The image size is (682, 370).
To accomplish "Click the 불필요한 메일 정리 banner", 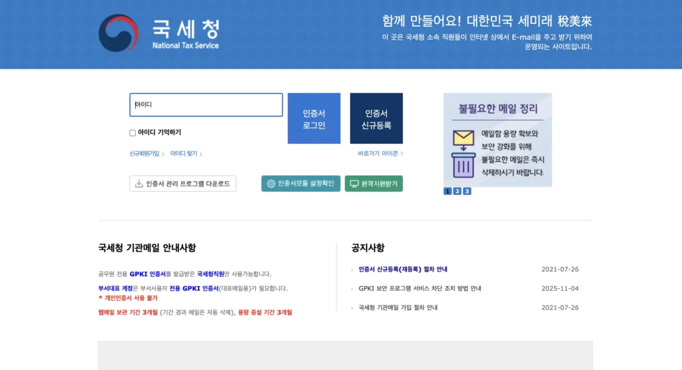I will tap(498, 140).
